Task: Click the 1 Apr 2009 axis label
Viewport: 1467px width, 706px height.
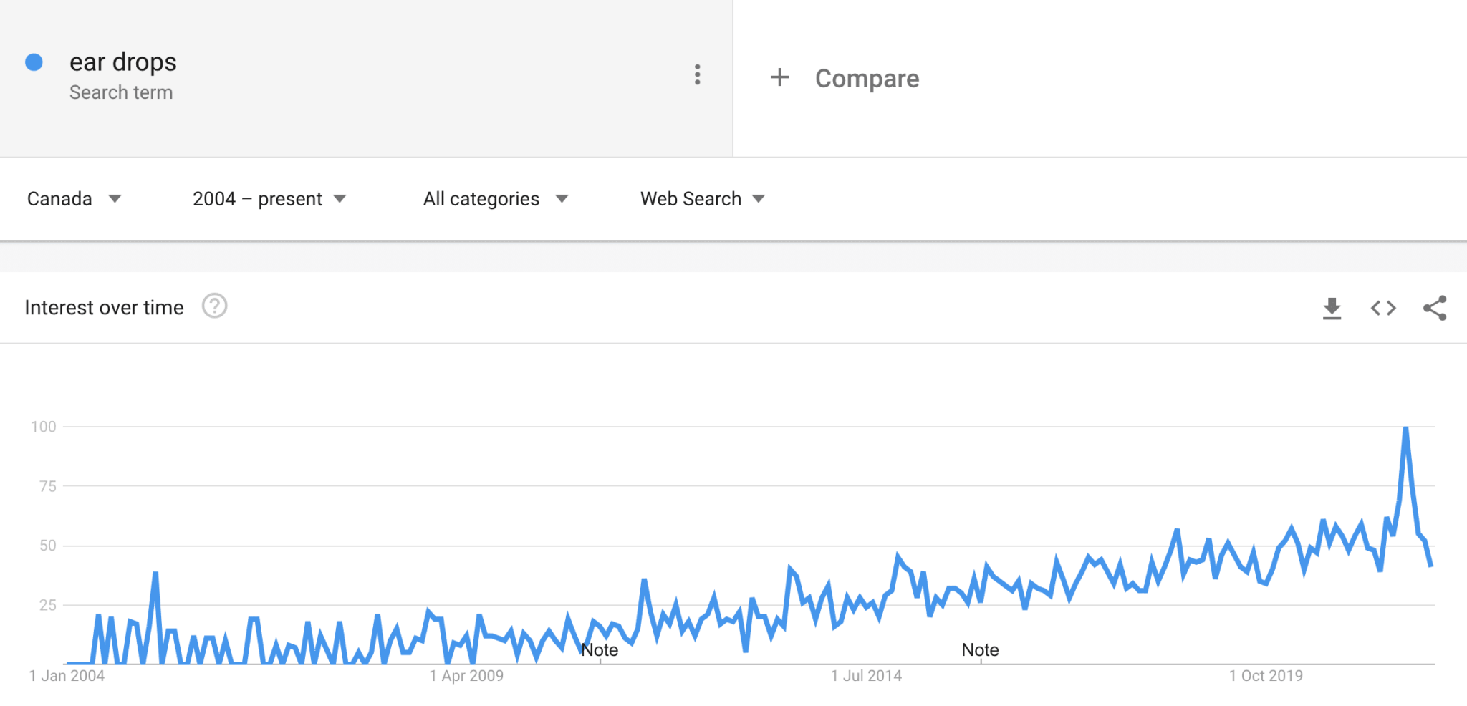Action: point(466,676)
